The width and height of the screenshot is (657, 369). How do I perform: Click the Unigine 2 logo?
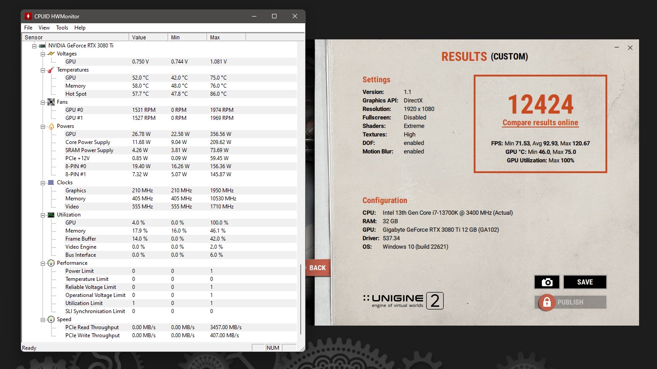click(403, 301)
